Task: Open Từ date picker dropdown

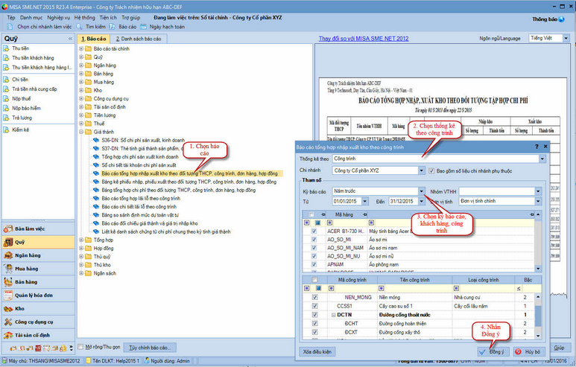Action: tap(365, 201)
